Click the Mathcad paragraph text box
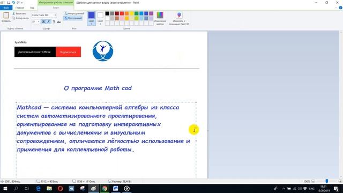This screenshot has width=343, height=193. tap(106, 140)
